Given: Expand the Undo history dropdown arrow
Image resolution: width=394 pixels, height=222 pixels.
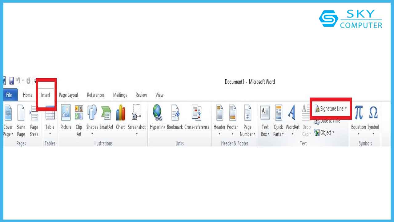Looking at the screenshot, I should 23,81.
